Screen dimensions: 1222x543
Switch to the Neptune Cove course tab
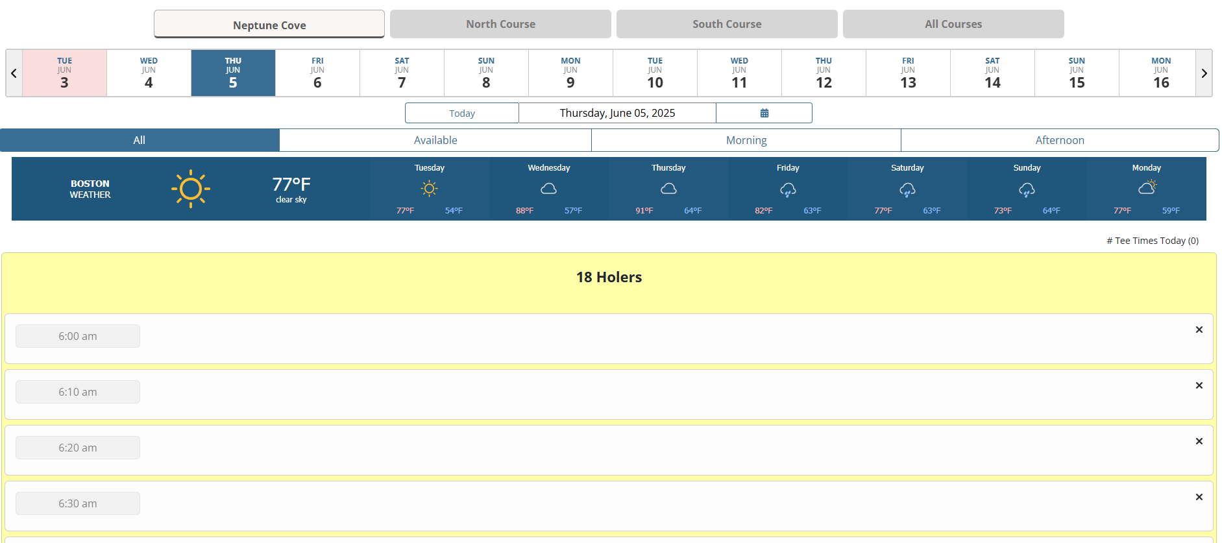click(269, 24)
